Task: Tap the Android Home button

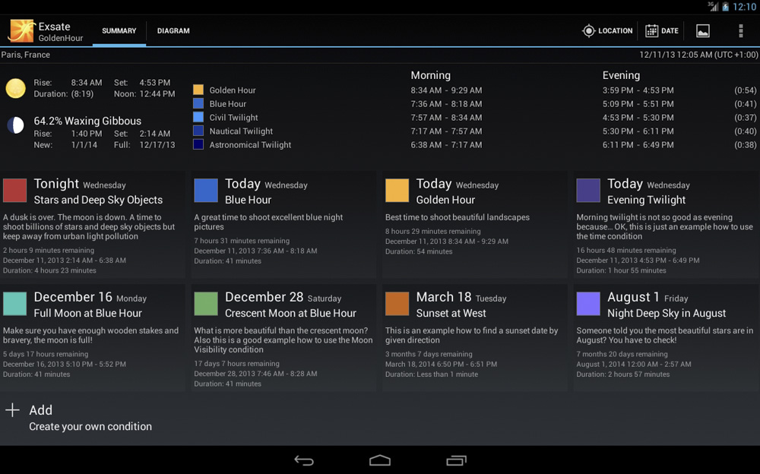Action: [379, 460]
